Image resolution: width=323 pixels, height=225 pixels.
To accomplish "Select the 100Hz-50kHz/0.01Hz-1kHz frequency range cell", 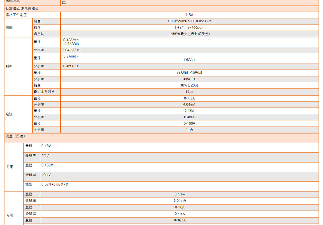I will pos(189,21).
